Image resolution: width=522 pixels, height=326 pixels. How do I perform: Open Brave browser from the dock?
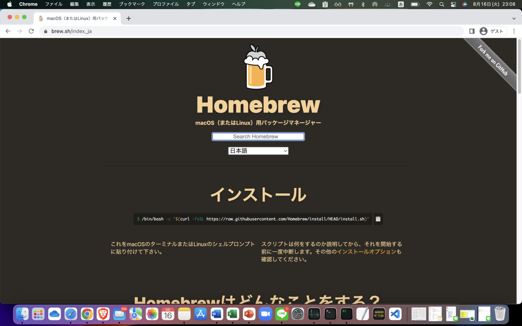click(103, 313)
